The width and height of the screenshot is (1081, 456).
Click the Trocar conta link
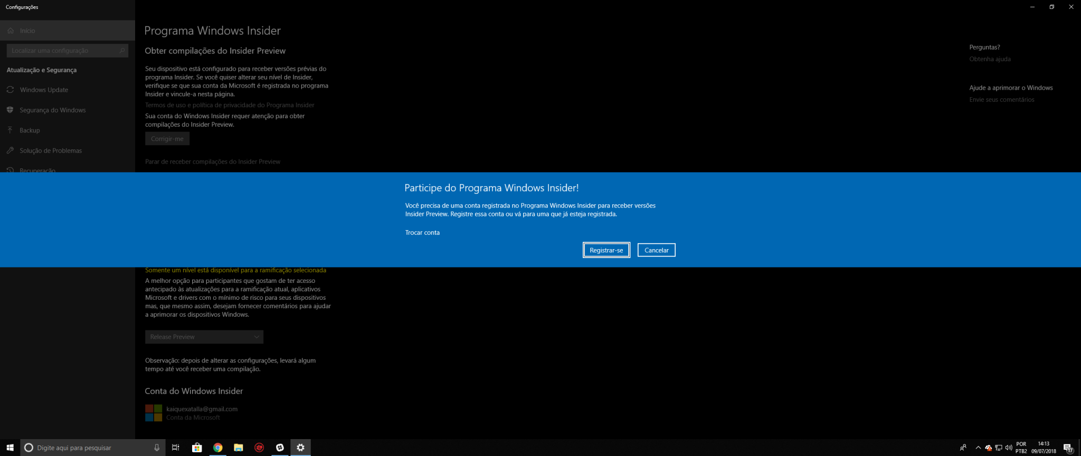point(422,233)
